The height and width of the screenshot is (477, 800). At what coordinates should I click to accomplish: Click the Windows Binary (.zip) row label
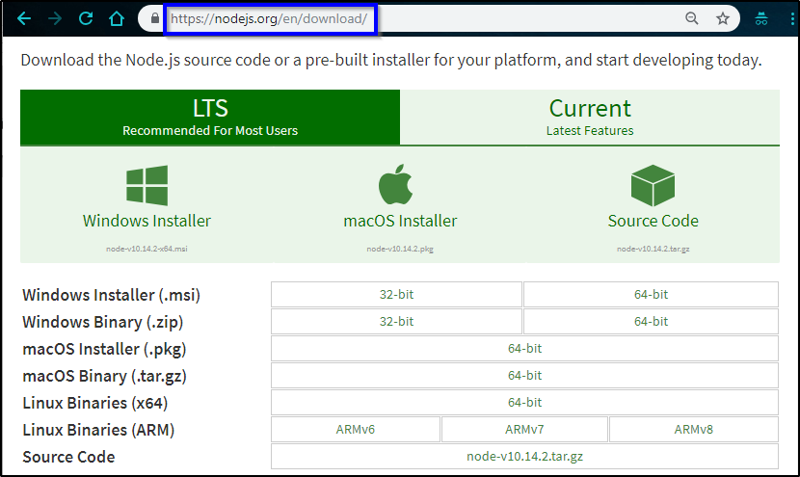pos(102,322)
